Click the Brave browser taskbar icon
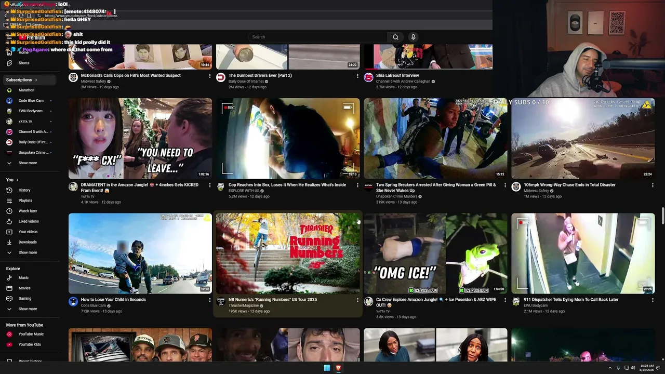This screenshot has width=665, height=374. point(338,368)
